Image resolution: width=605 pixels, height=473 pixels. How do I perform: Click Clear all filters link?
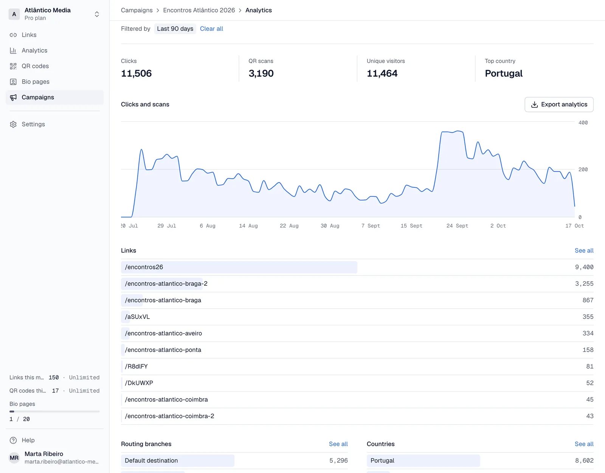[x=211, y=29]
